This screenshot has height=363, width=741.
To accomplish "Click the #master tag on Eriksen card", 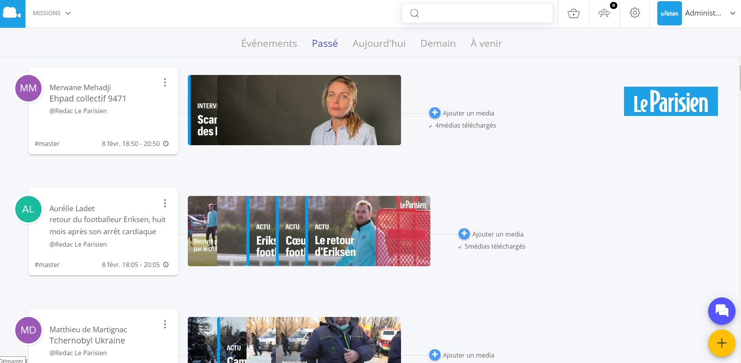I will [x=47, y=265].
